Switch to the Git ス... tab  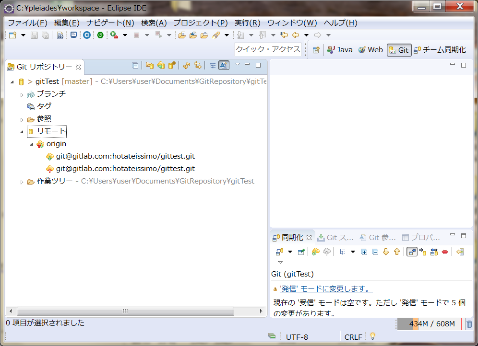335,238
